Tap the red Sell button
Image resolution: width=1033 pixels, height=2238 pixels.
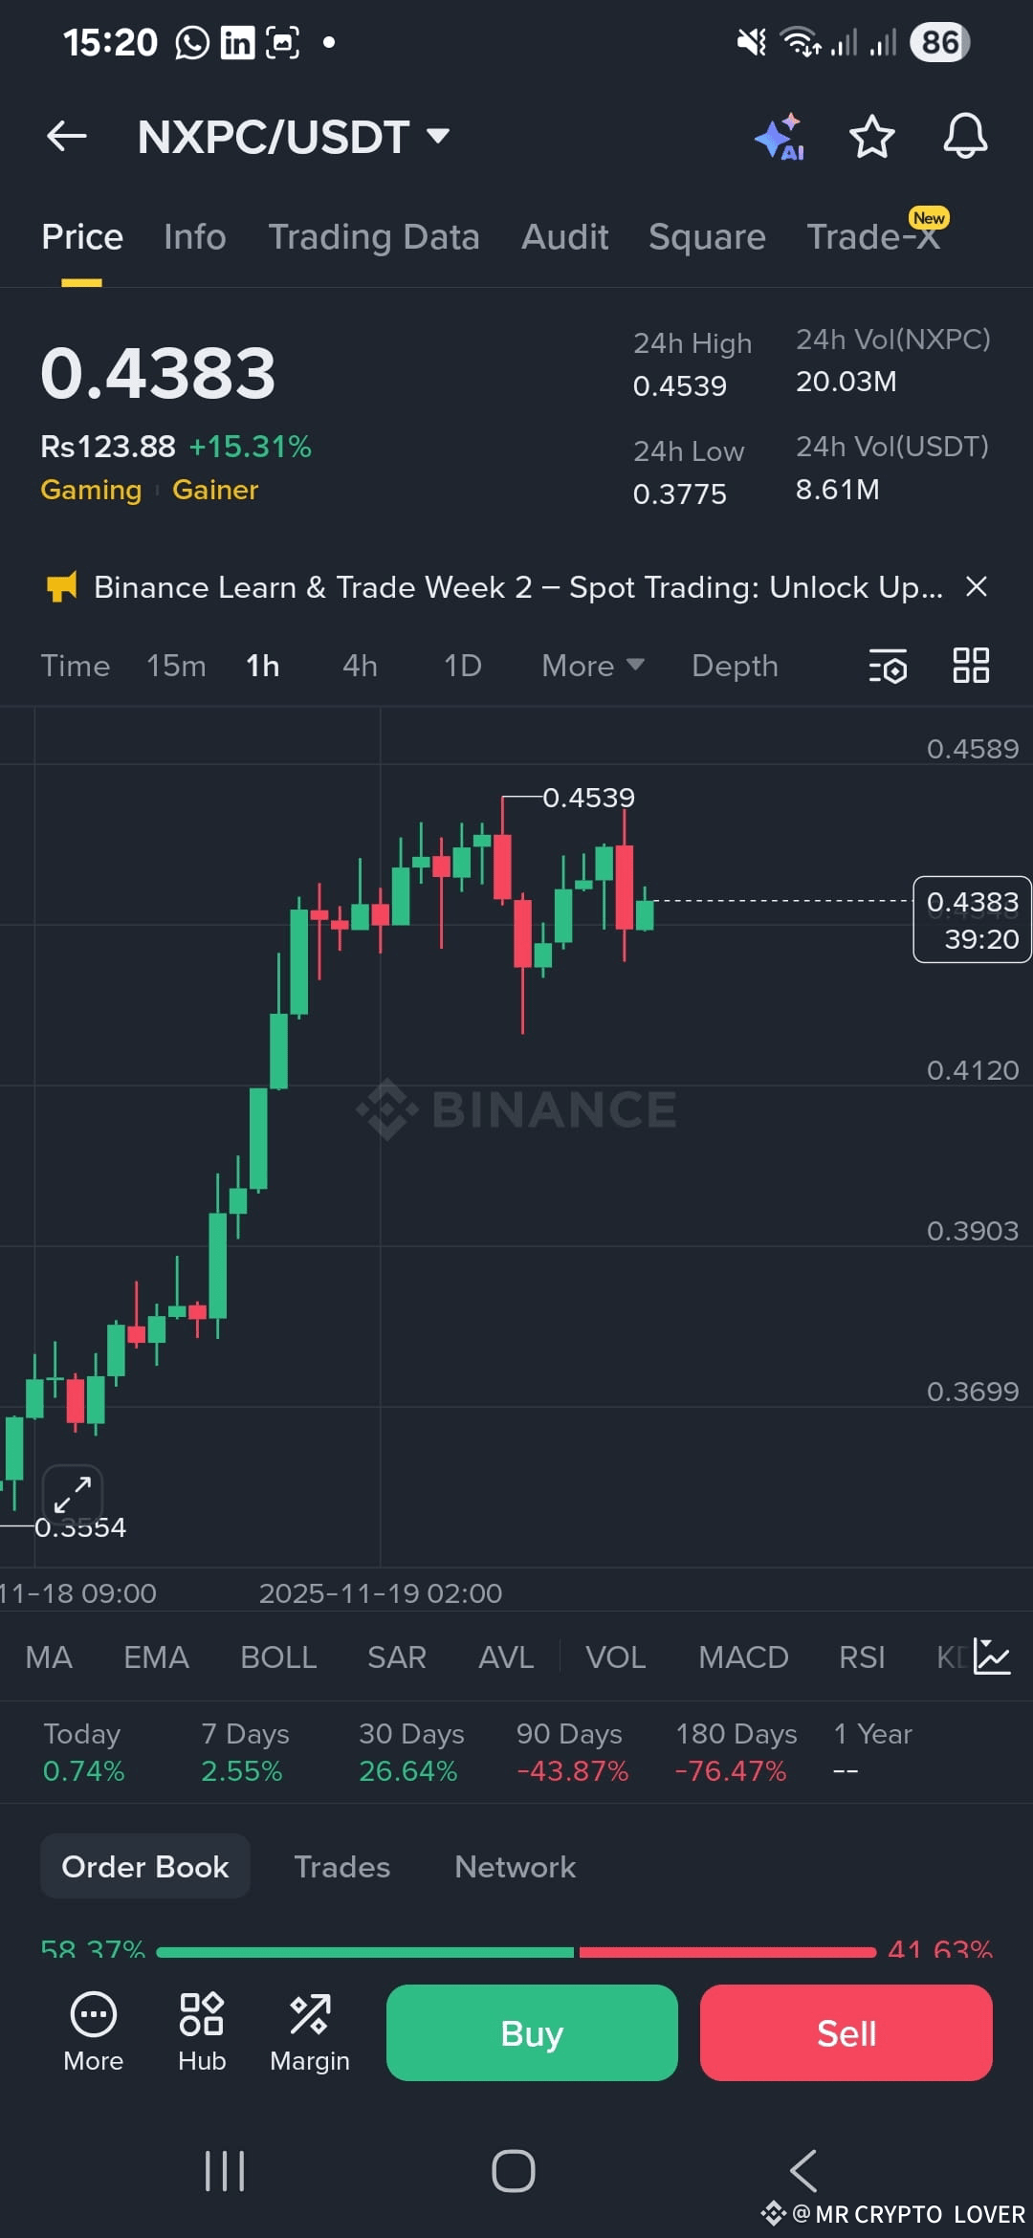[x=846, y=2032]
